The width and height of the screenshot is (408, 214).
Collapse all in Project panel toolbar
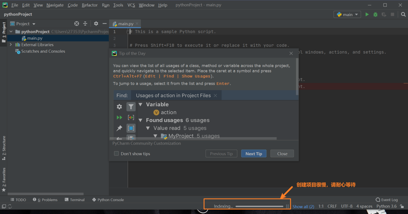pyautogui.click(x=85, y=24)
